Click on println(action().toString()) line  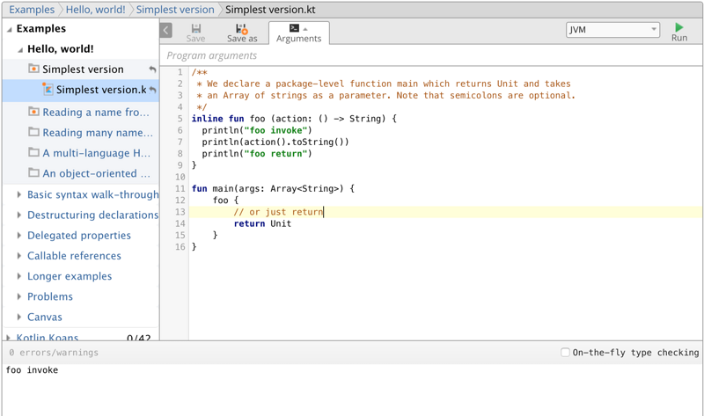275,142
